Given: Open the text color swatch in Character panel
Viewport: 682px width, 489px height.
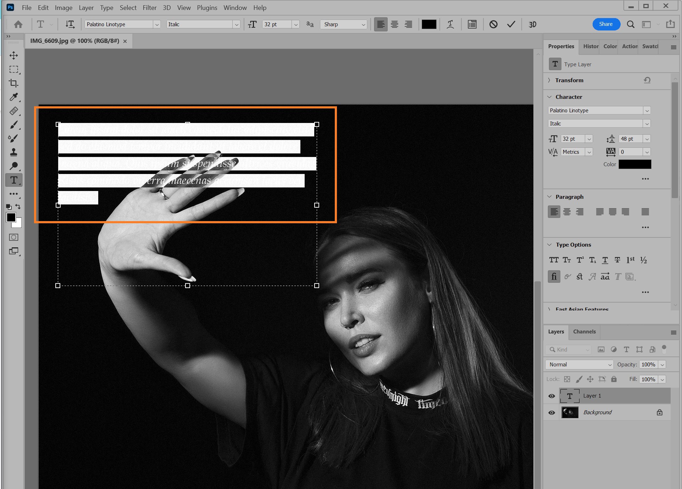Looking at the screenshot, I should (x=634, y=164).
